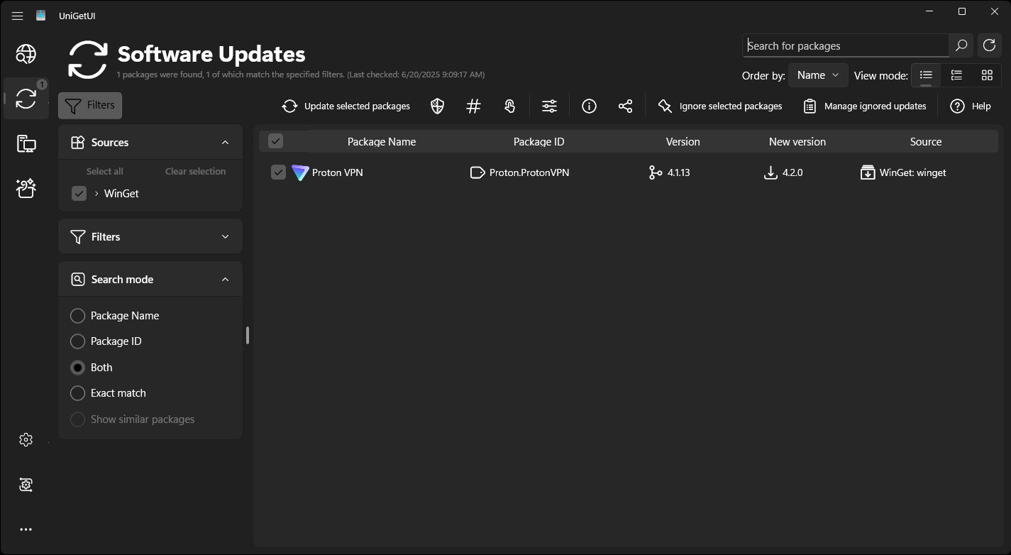Click the Proton VPN package name
The image size is (1011, 555).
tap(338, 172)
